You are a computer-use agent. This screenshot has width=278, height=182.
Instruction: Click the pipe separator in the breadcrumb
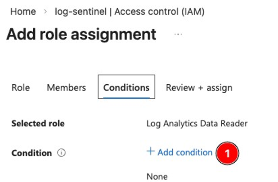click(111, 12)
